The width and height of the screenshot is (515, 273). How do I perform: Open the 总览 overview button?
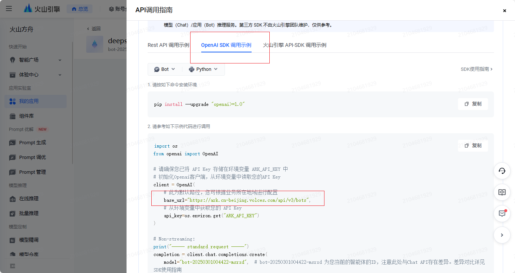pyautogui.click(x=80, y=9)
